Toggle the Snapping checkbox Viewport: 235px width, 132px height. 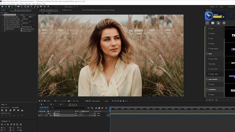coord(66,7)
